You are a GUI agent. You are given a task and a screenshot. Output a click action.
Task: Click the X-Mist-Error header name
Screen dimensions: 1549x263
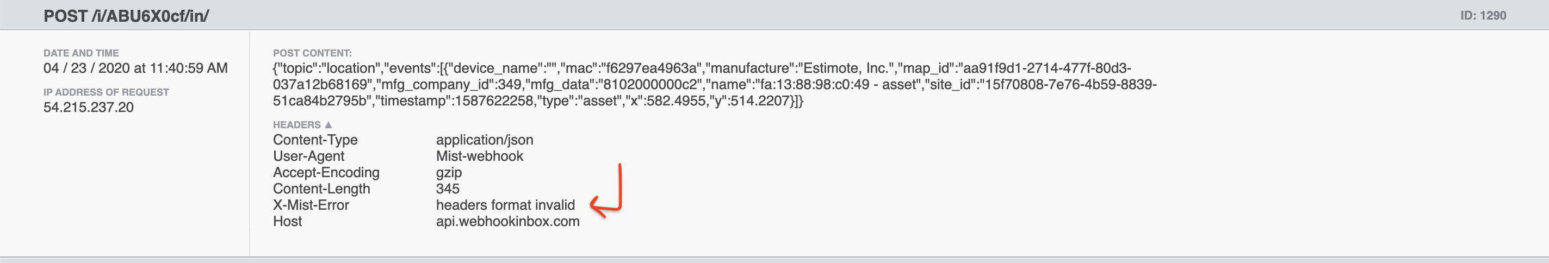point(311,205)
